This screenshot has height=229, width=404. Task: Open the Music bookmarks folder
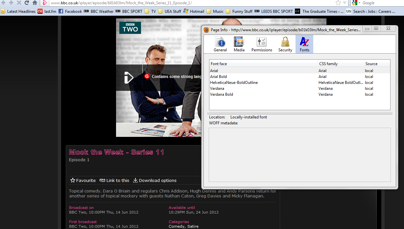tap(215, 11)
